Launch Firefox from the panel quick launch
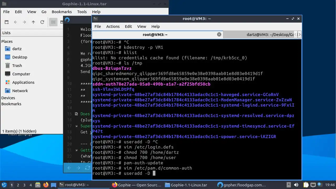This screenshot has width=336, height=189. 46,185
